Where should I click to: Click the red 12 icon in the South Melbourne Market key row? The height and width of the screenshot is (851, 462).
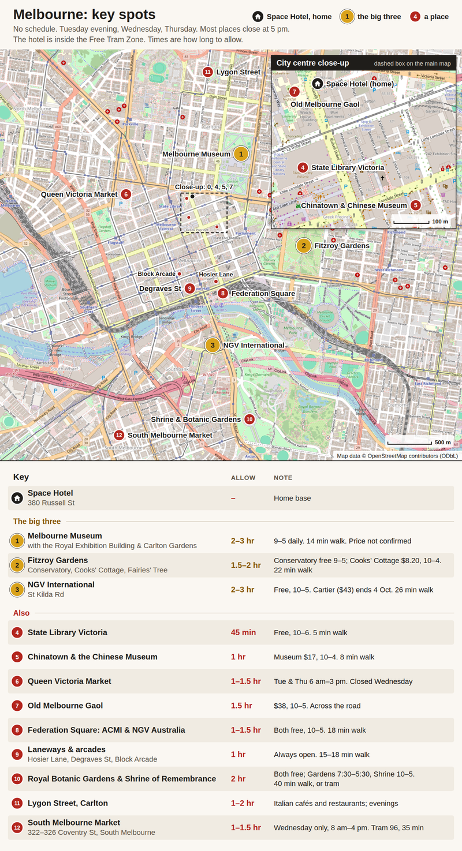(x=17, y=827)
